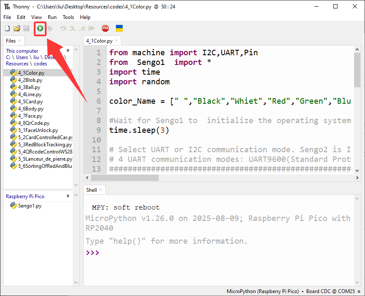Select 4_2Blob.py in the file list
The image size is (365, 296).
(30, 80)
